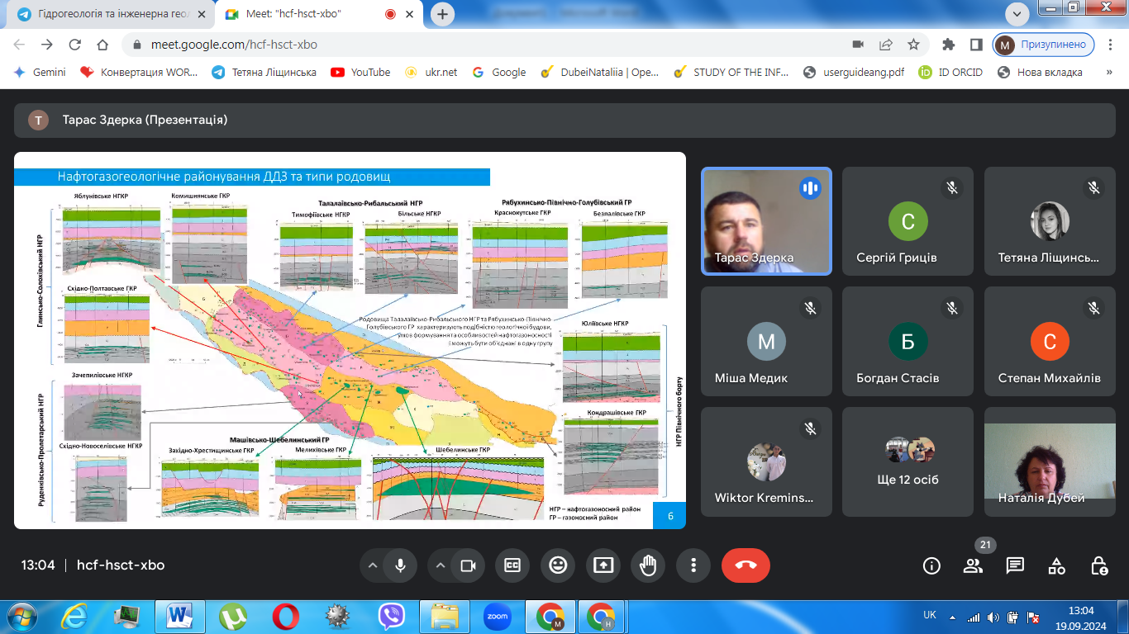This screenshot has height=634, width=1129.
Task: Open the Ще 12 осіб participants tile
Action: (907, 462)
